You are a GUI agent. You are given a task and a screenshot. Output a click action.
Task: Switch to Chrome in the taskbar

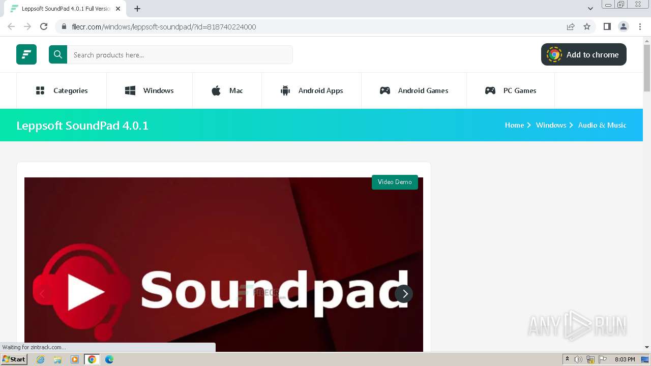92,359
